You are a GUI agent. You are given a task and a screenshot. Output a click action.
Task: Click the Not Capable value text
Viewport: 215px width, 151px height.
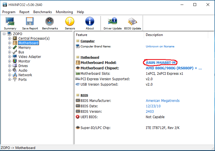(x=155, y=117)
